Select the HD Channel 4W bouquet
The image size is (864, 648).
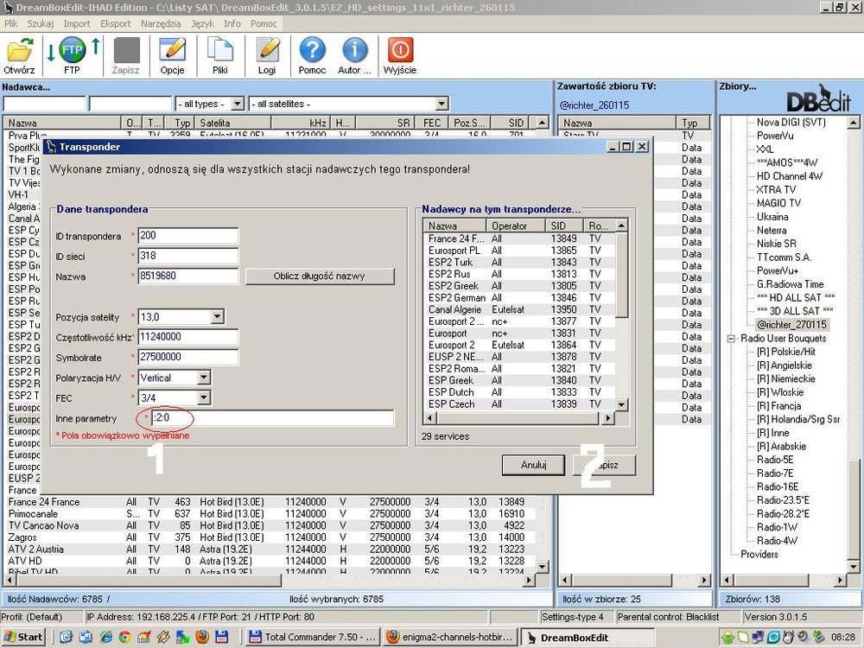[x=790, y=176]
